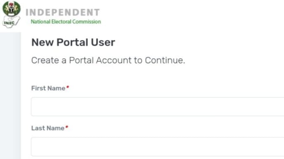Focus the First Name text box

point(158,106)
